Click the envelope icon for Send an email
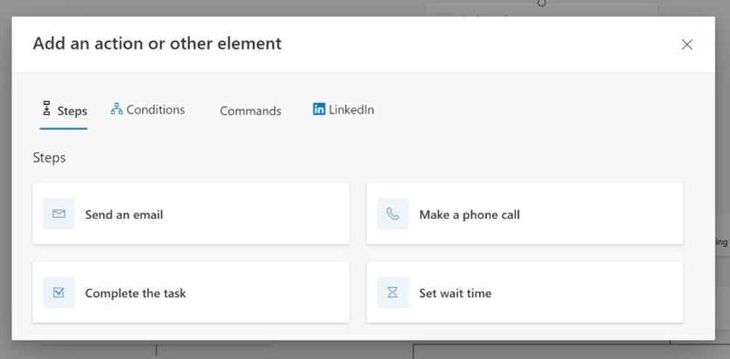The width and height of the screenshot is (730, 359). (58, 214)
